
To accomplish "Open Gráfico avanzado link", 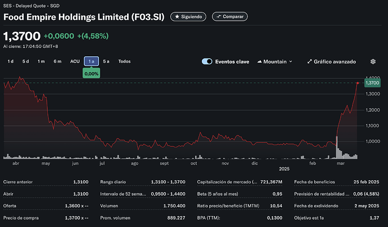I will point(332,61).
